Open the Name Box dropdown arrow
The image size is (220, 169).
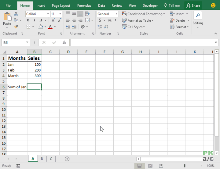tap(27, 42)
